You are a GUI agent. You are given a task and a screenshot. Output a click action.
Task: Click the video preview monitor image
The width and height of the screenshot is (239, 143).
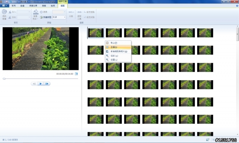41,49
